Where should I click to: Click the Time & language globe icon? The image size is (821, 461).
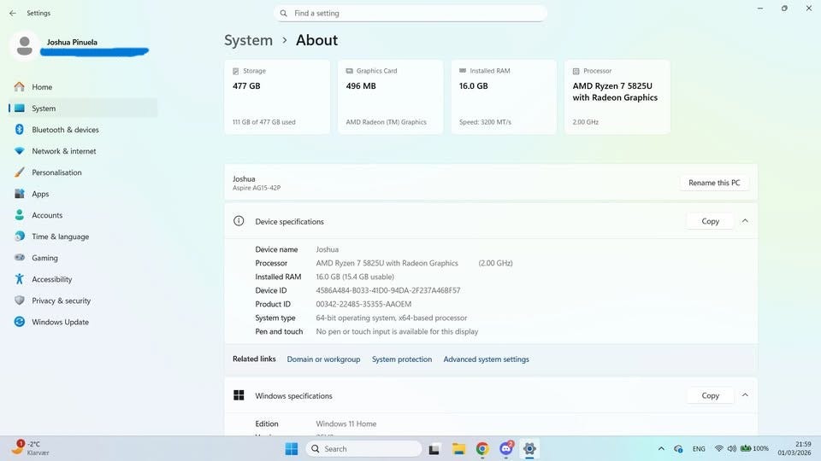click(x=20, y=236)
